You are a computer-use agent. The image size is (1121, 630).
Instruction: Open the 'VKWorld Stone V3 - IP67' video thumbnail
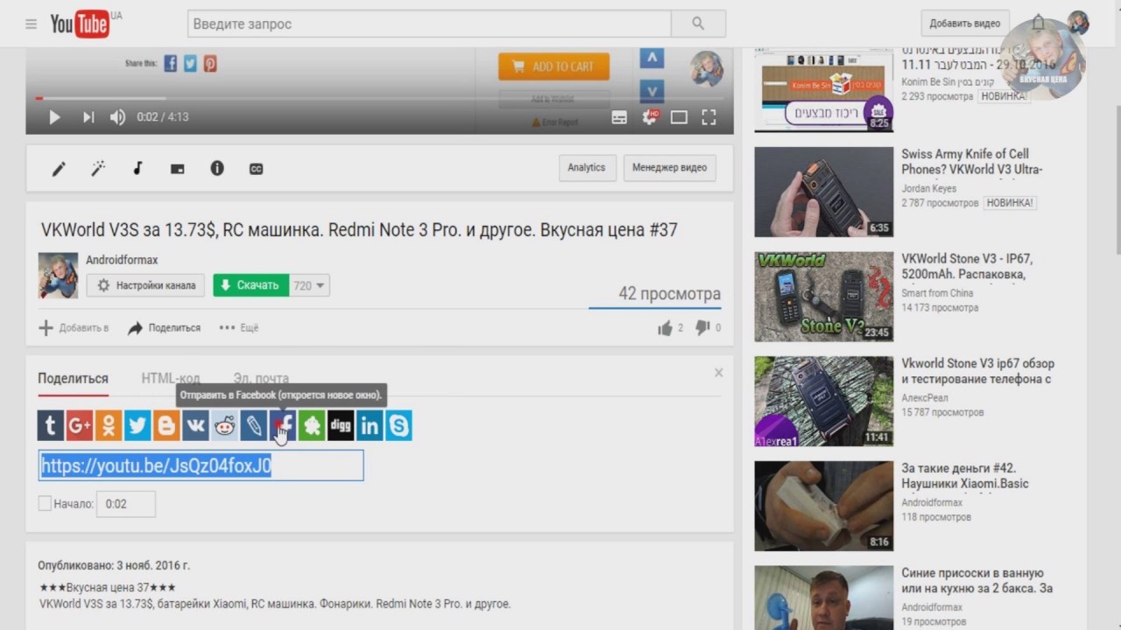click(x=823, y=297)
